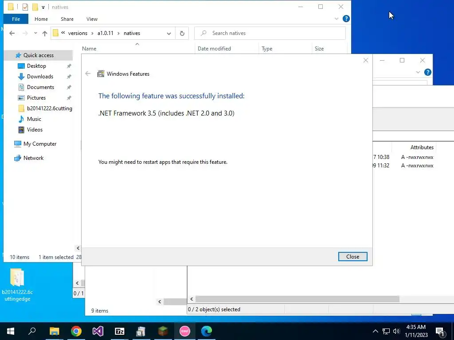This screenshot has width=454, height=340.
Task: Sort files by Type column
Action: (x=266, y=49)
